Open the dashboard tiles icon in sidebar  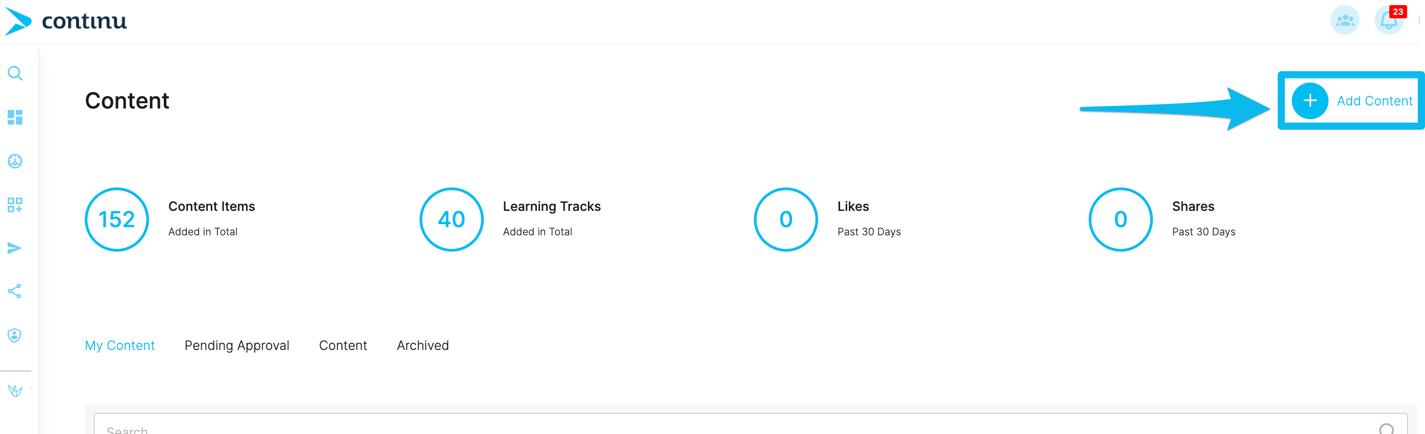(x=15, y=117)
